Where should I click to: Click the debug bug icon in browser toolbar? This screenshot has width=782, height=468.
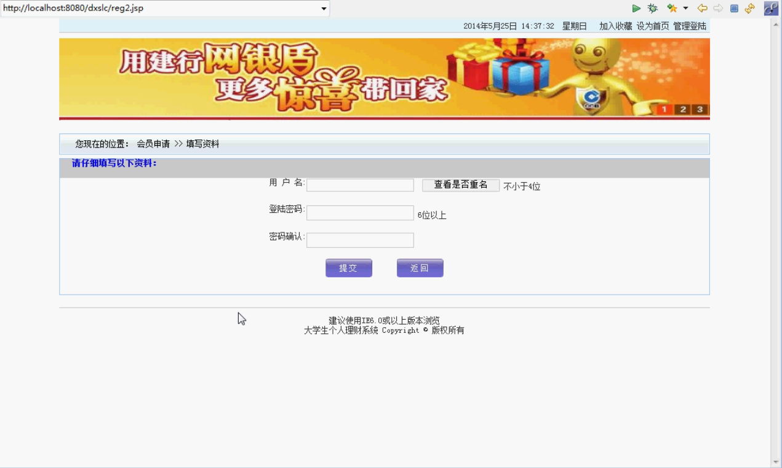pyautogui.click(x=653, y=9)
